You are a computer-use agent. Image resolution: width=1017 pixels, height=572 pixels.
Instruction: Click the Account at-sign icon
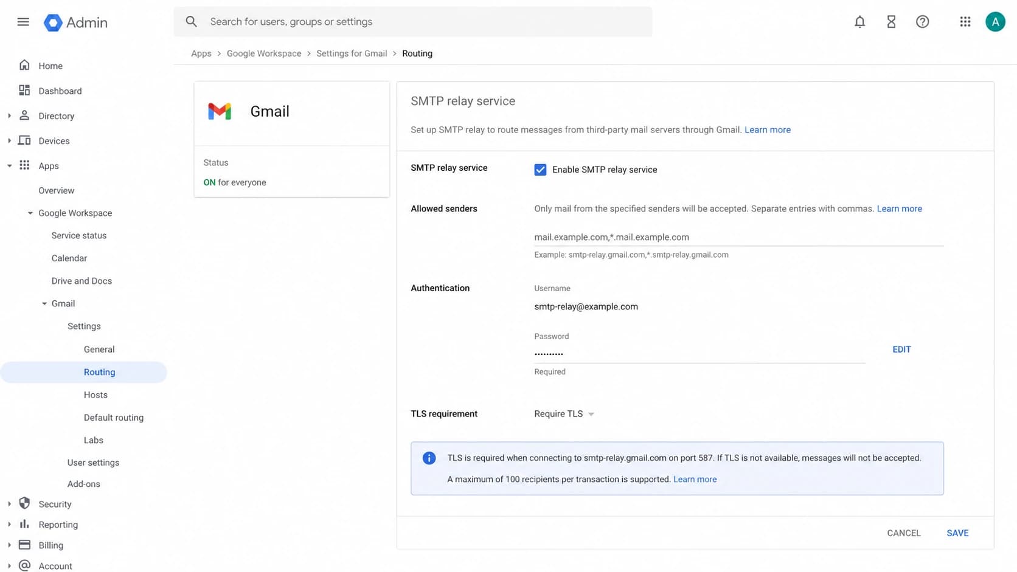(x=24, y=565)
